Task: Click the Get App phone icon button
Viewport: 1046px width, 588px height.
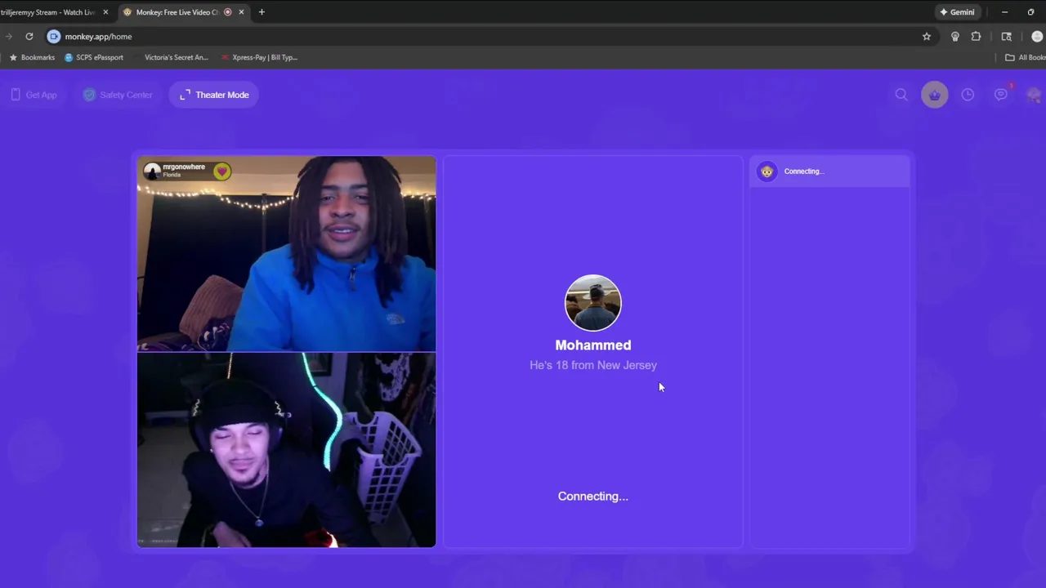Action: [x=34, y=95]
